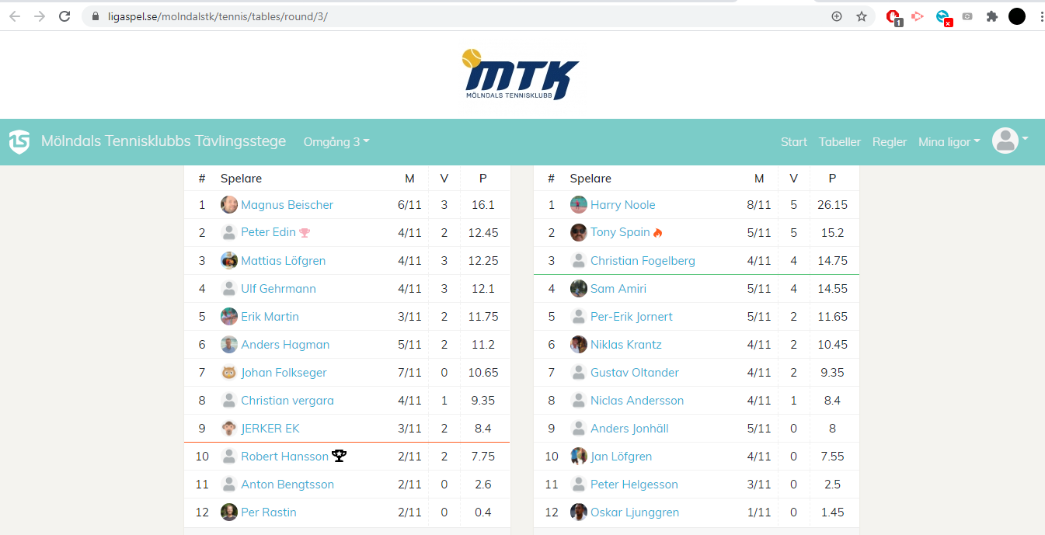Viewport: 1045px width, 535px height.
Task: Click Johan Folkseger's owl avatar
Action: click(228, 373)
